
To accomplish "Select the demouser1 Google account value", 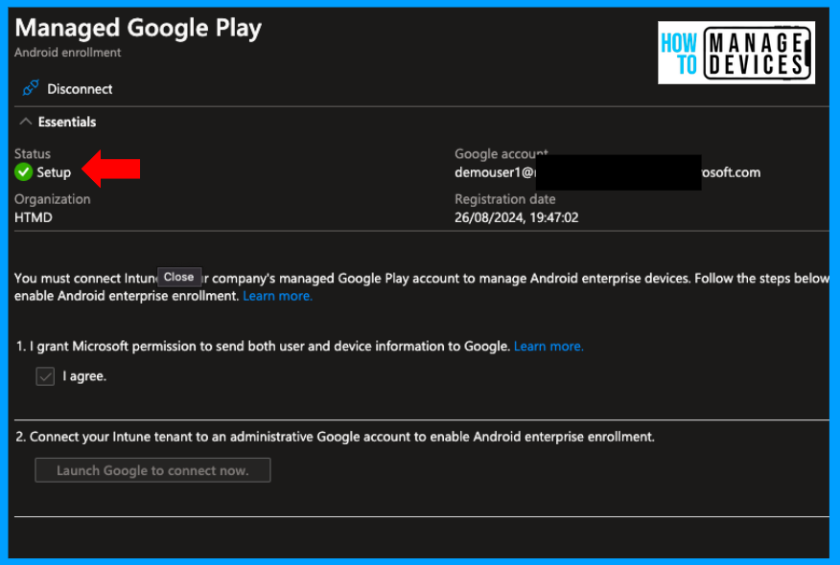I will 608,172.
